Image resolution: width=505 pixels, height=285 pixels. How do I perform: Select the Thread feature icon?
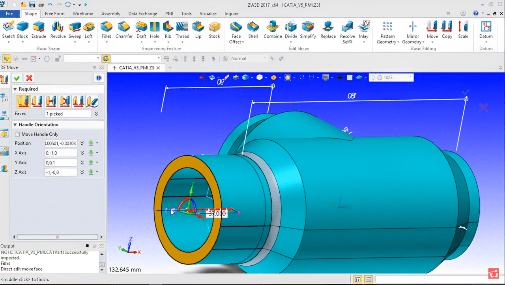point(182,30)
